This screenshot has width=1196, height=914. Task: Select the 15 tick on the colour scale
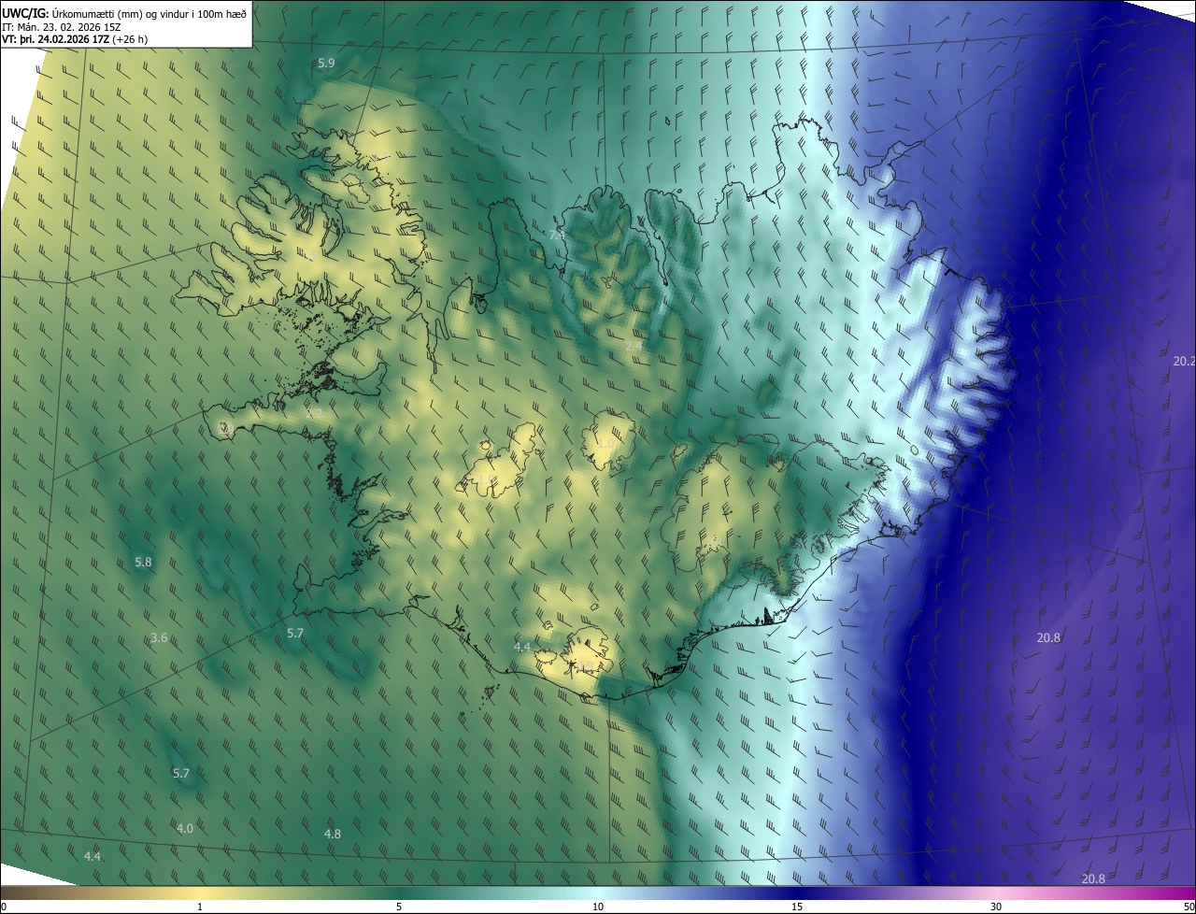click(x=797, y=907)
